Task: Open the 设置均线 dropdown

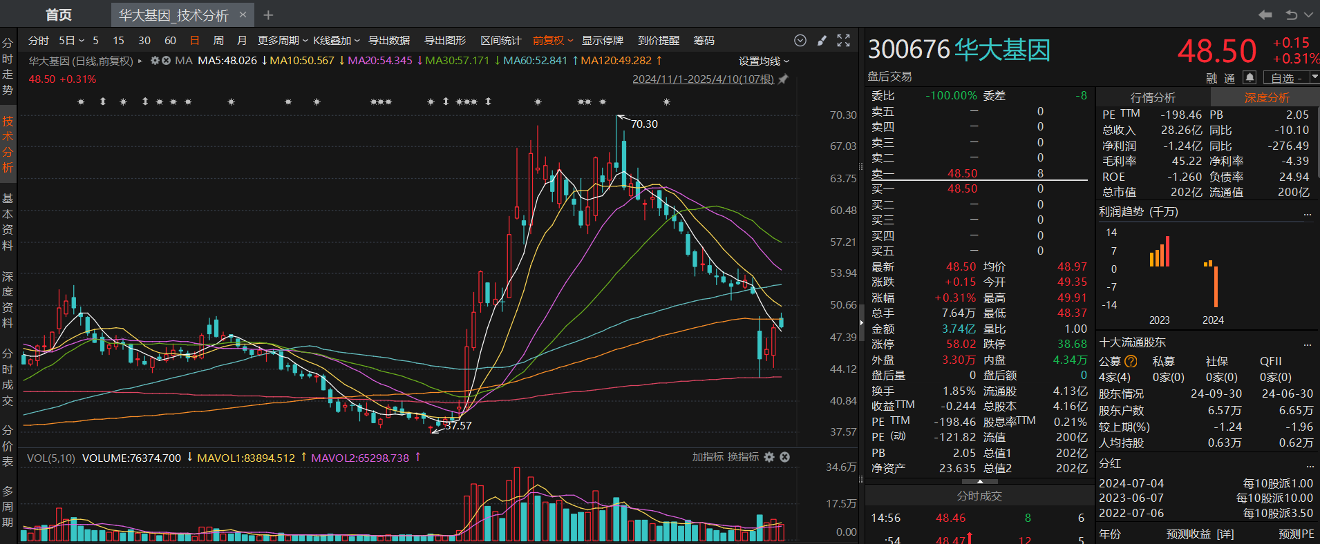Action: [764, 61]
